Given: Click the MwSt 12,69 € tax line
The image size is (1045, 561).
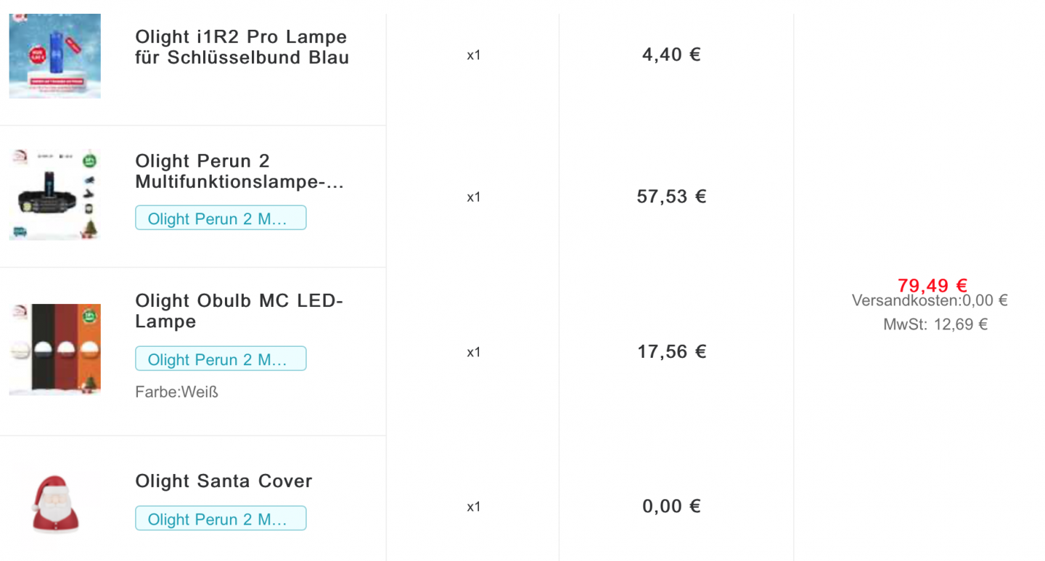Looking at the screenshot, I should (935, 324).
